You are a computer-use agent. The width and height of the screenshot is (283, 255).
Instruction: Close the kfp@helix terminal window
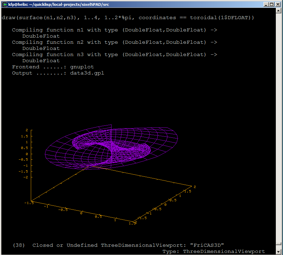coord(278,4)
